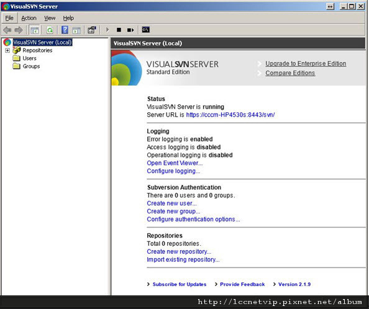Image resolution: width=369 pixels, height=309 pixels.
Task: Click 'There are 0 users and 0 groups.' text
Action: click(x=191, y=195)
